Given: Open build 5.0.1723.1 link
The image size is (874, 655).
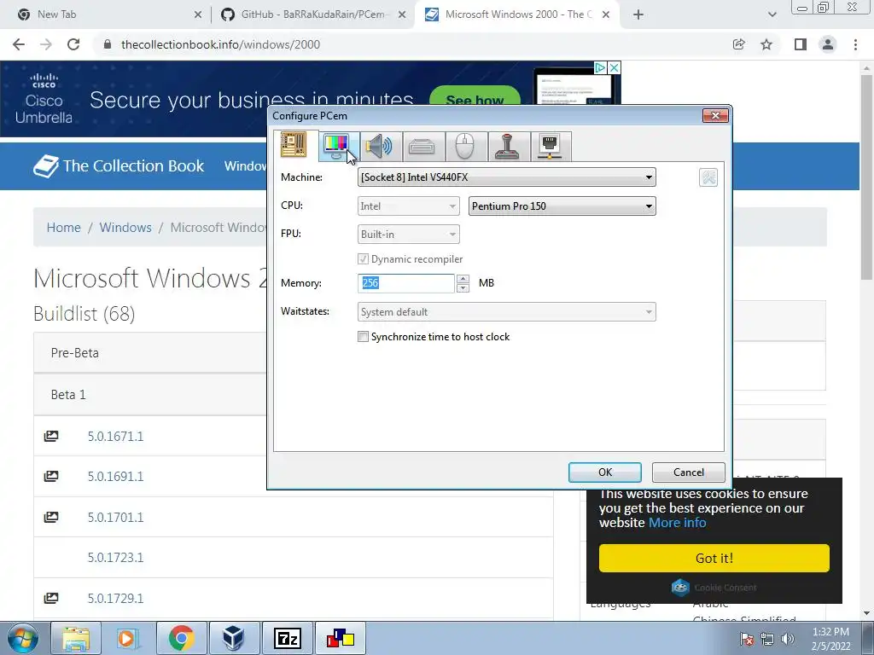Looking at the screenshot, I should (115, 558).
